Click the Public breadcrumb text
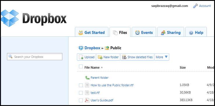The width and height of the screenshot is (215, 106). (x=116, y=48)
